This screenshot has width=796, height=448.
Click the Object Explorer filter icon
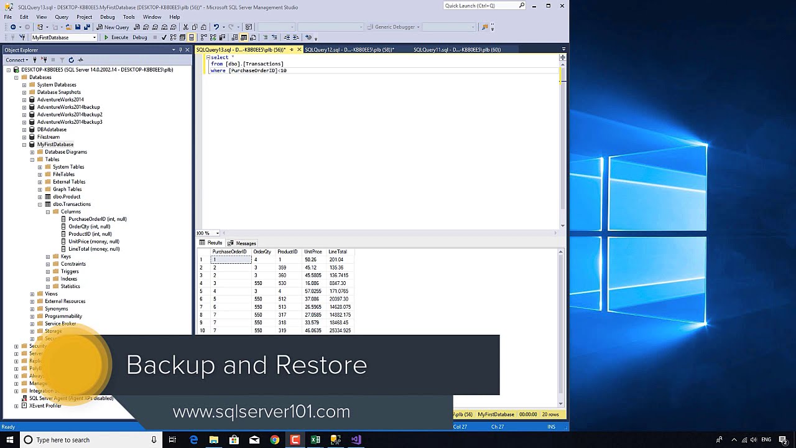62,60
